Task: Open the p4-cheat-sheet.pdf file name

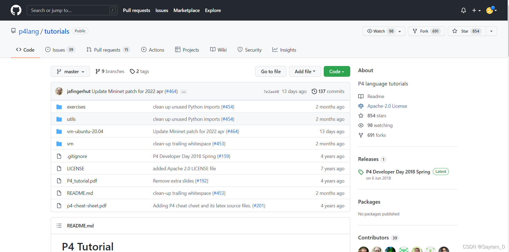Action: click(87, 206)
